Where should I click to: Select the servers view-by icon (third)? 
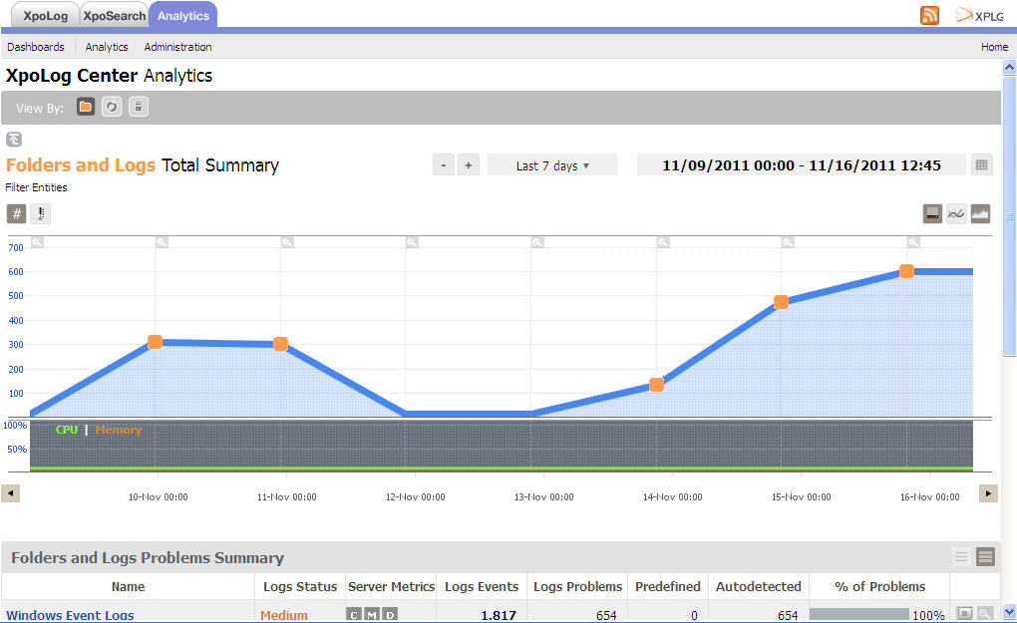139,107
